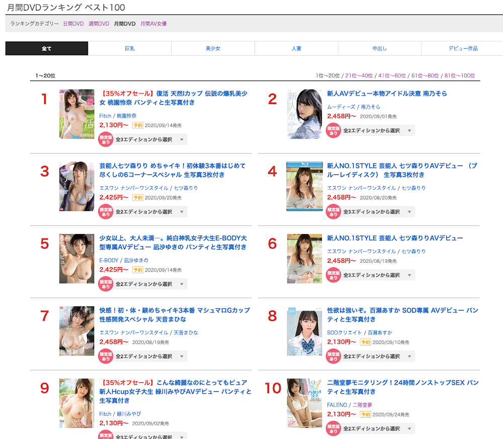Open the ムーディーズ maker link

(x=341, y=106)
